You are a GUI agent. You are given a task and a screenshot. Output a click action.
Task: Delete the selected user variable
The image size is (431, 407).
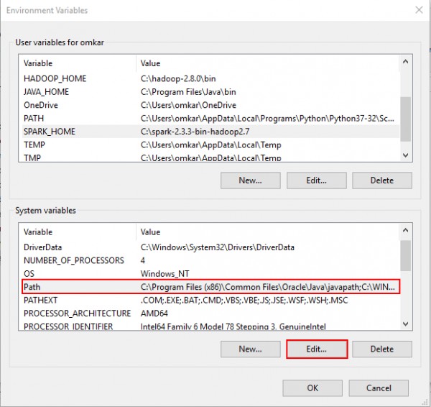[382, 180]
